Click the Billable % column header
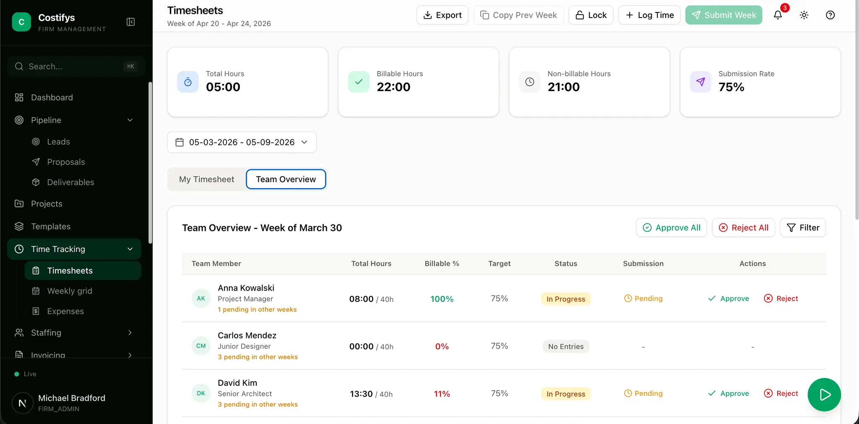859x424 pixels. [442, 264]
